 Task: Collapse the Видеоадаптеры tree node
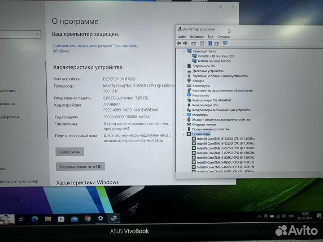184,51
